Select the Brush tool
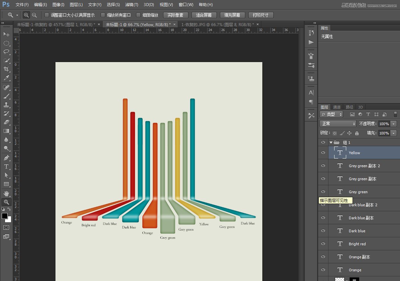The height and width of the screenshot is (281, 400). click(x=6, y=96)
